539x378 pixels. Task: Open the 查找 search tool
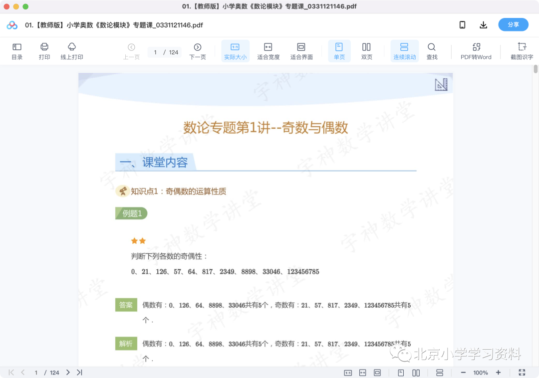432,51
